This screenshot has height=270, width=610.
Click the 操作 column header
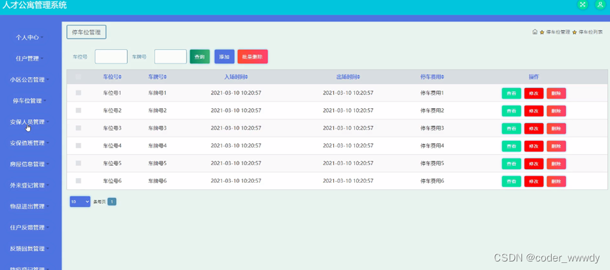pos(534,77)
